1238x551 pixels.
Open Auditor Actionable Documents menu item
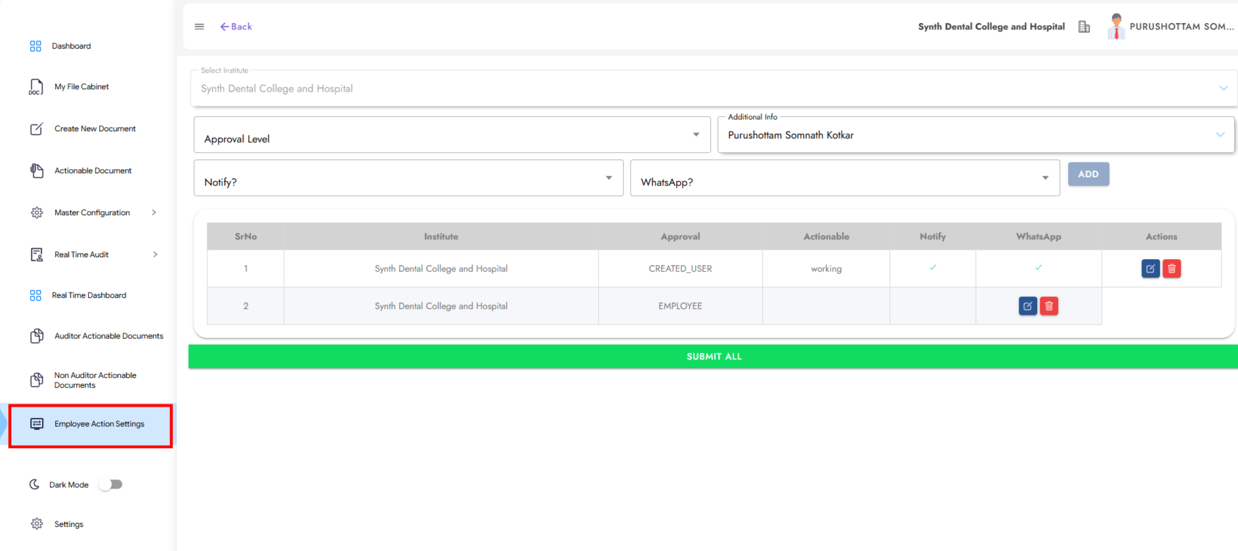109,336
